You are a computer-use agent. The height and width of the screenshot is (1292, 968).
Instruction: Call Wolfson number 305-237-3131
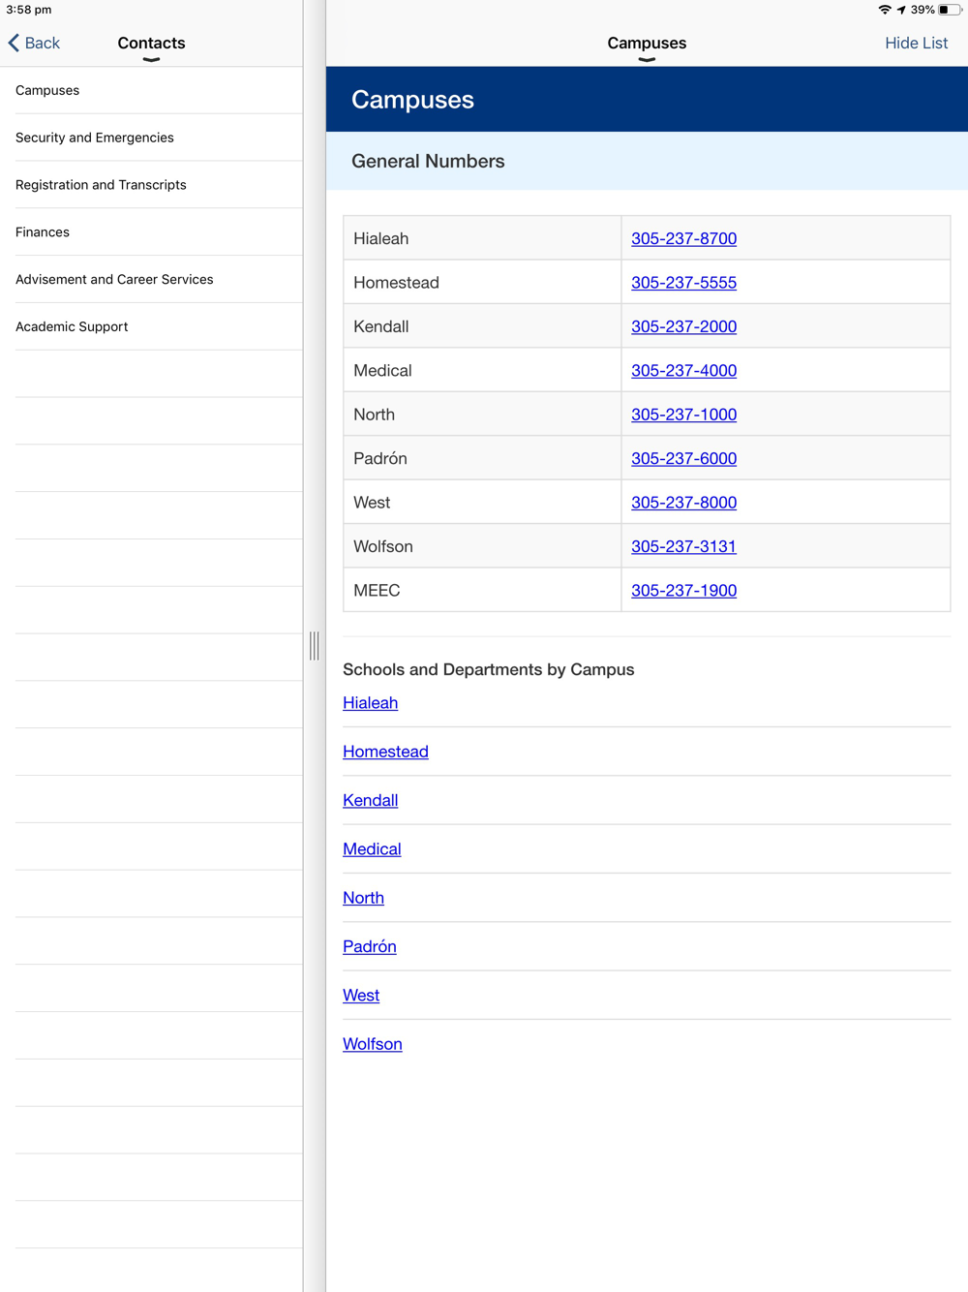point(683,546)
